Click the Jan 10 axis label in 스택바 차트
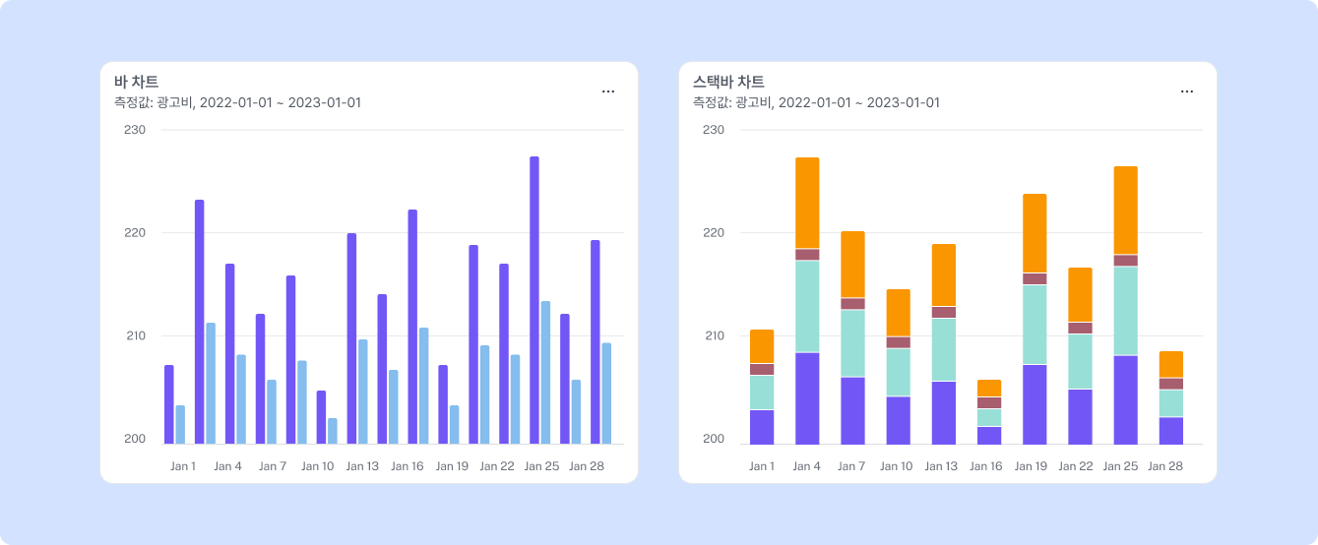Screen dimensions: 1318x545 point(898,466)
